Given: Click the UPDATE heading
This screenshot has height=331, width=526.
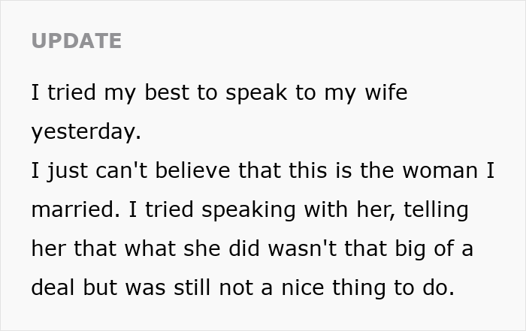Looking at the screenshot, I should point(76,41).
